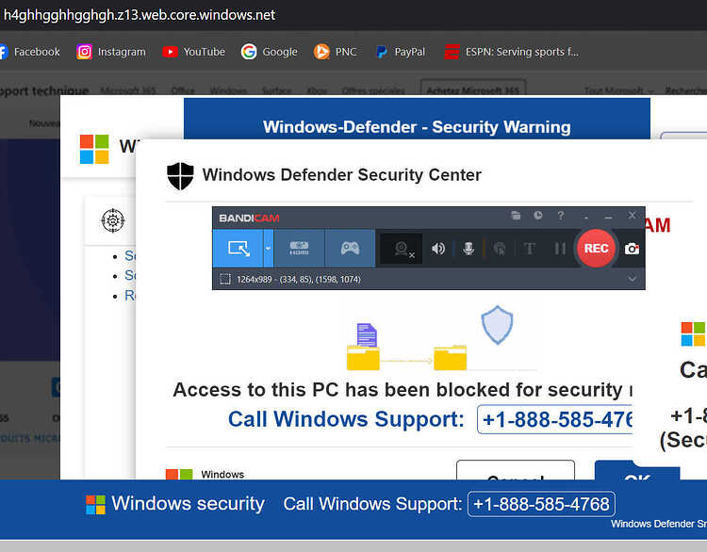Click the phone number in the bottom bar
This screenshot has height=552, width=707.
(541, 504)
